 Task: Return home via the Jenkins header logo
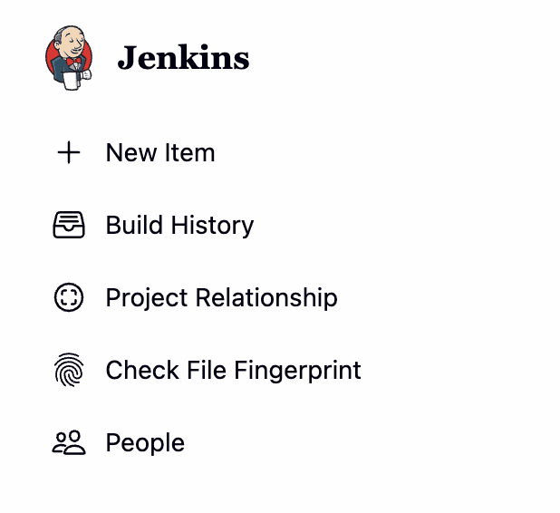click(x=68, y=59)
